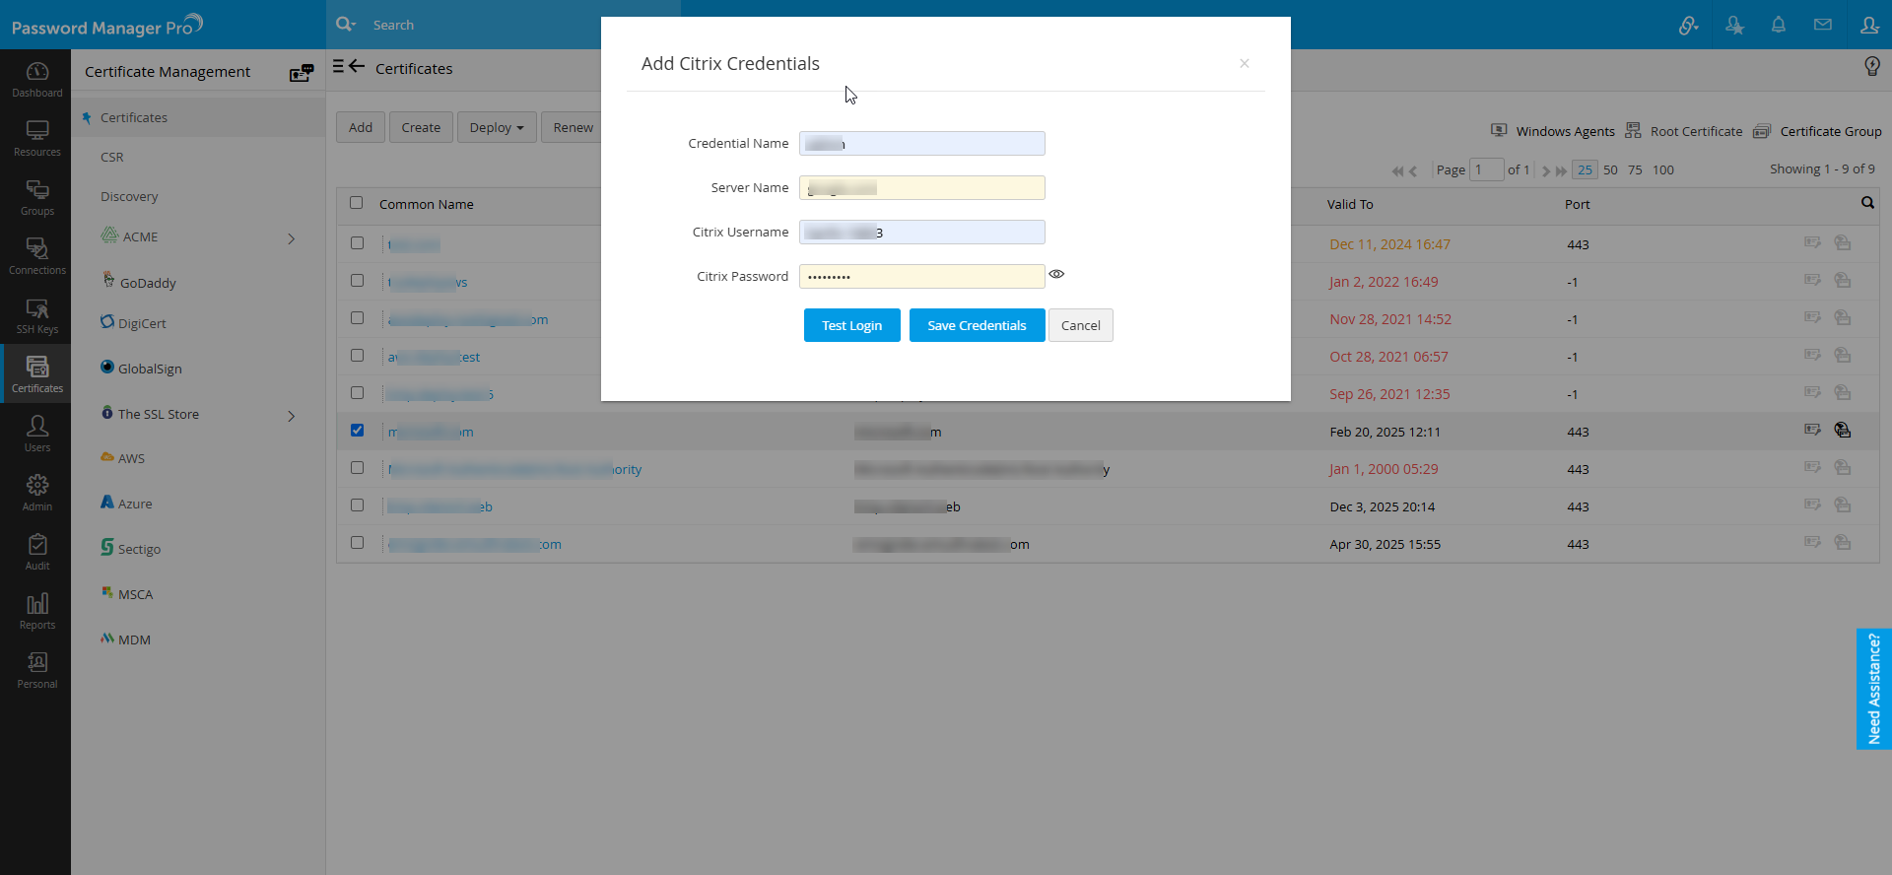Open the Certificates item in left panel

coord(134,117)
